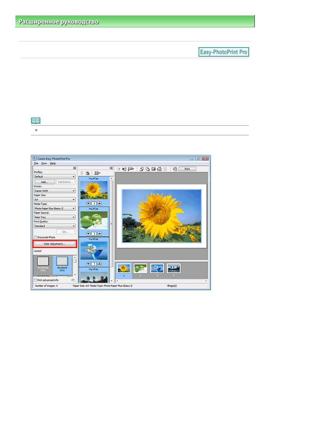
Task: Decrease copies for the flower cocktail image
Action: point(88,264)
